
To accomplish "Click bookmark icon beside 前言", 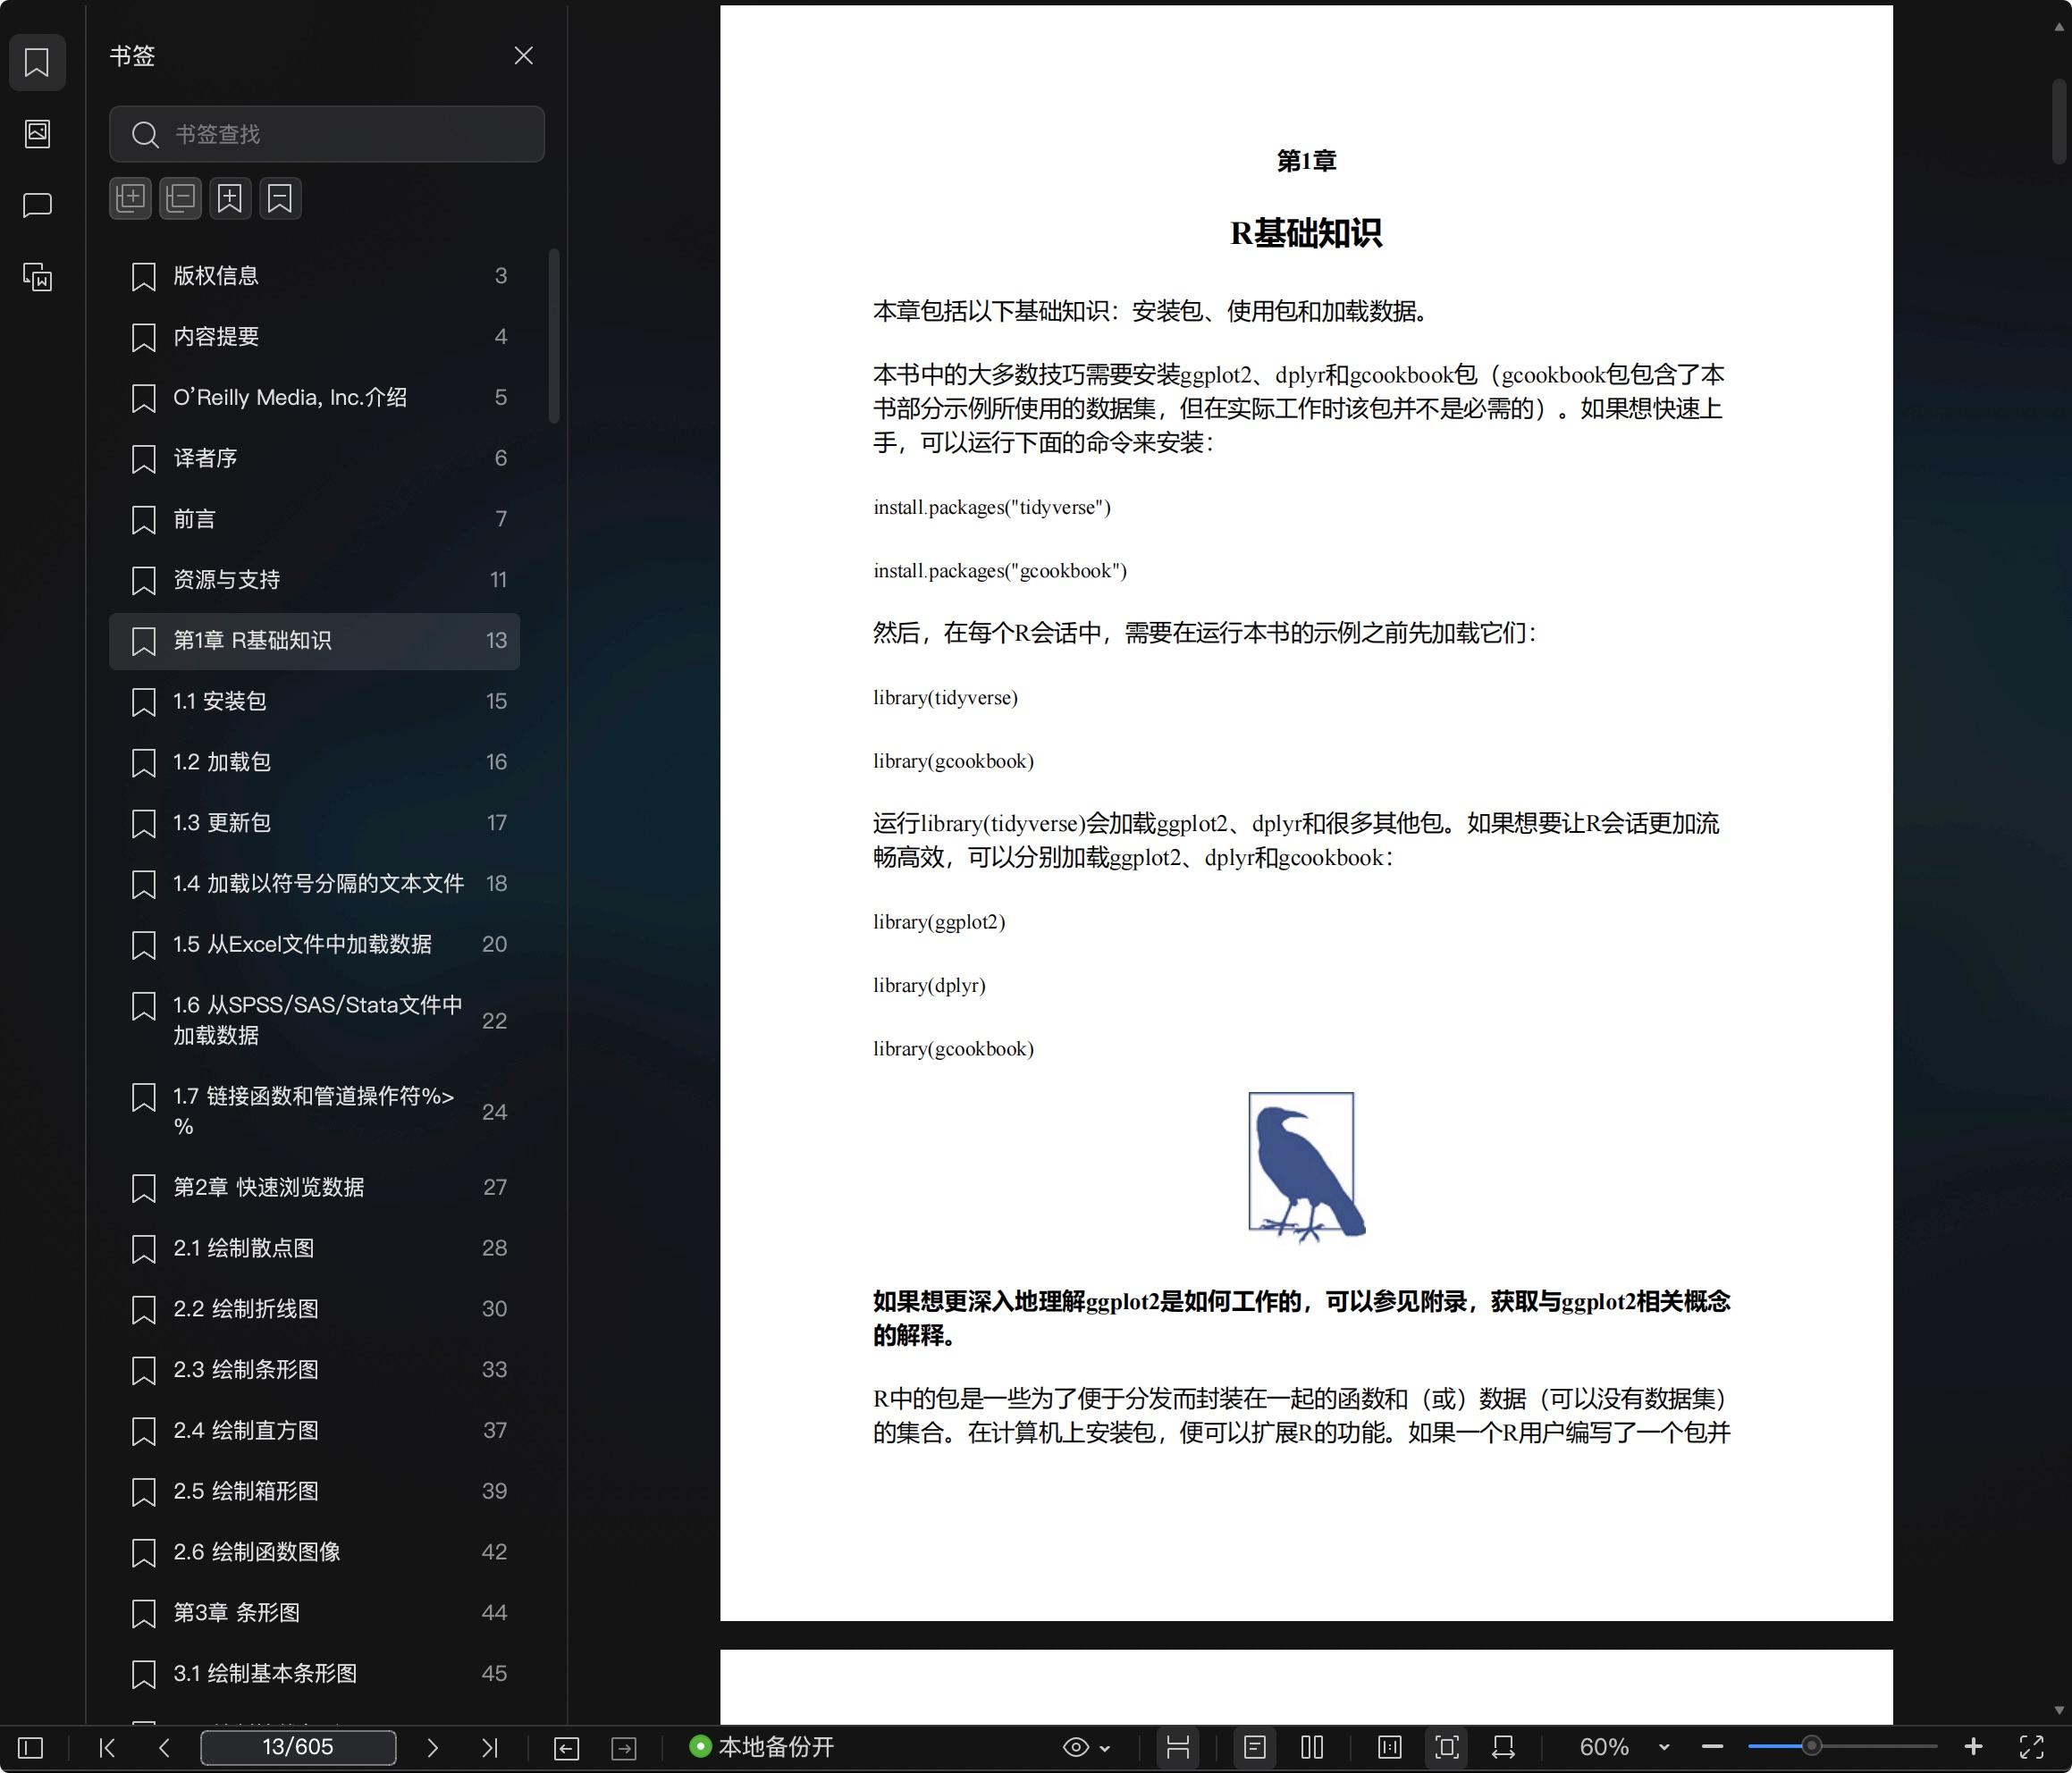I will click(x=144, y=520).
